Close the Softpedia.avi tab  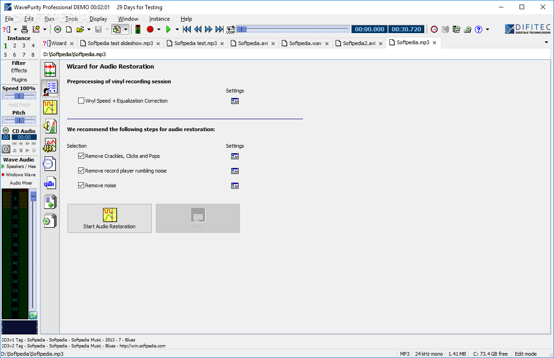point(273,44)
